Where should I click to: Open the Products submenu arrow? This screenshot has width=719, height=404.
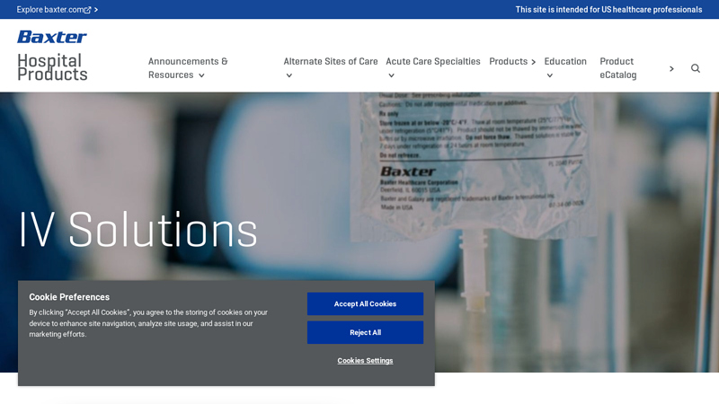(533, 62)
